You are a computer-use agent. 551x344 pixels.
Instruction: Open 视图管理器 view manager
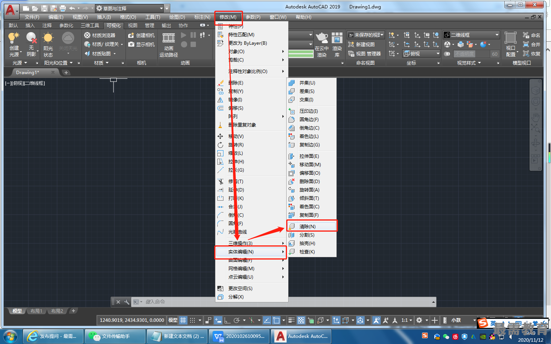tap(364, 54)
